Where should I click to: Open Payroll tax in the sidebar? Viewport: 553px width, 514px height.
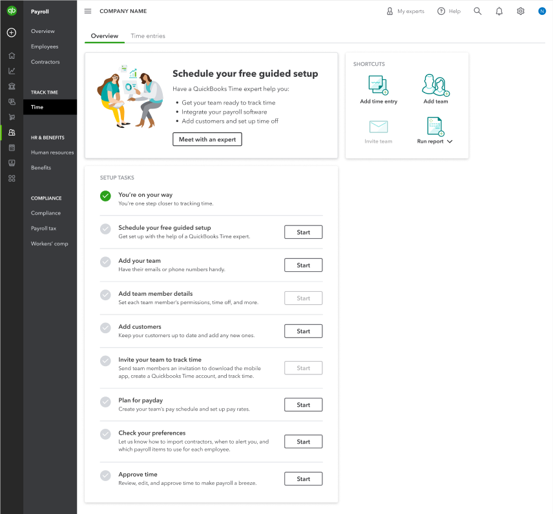coord(43,229)
